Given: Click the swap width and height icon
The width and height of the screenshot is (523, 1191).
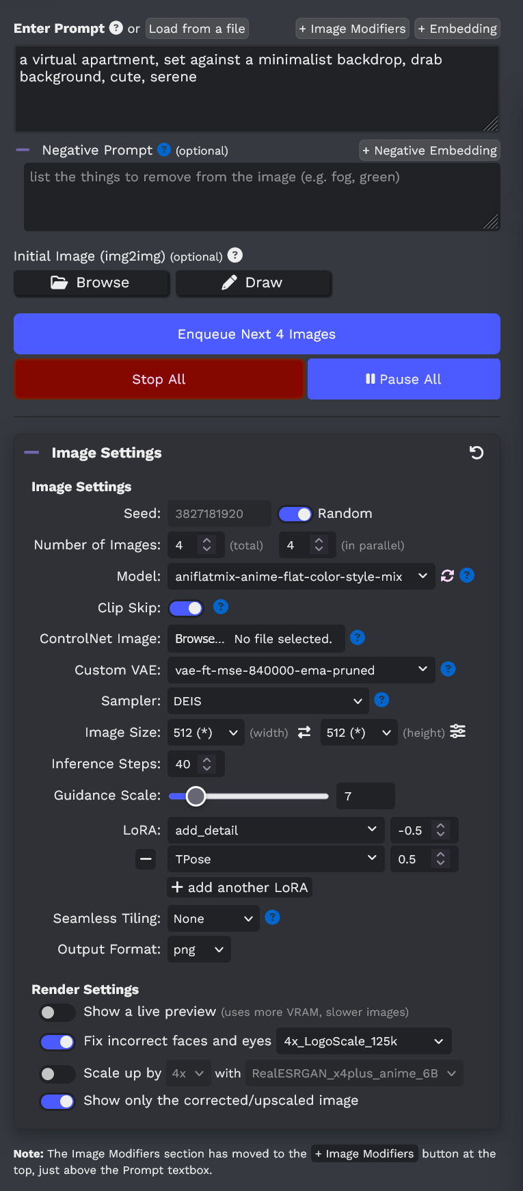Looking at the screenshot, I should (x=304, y=733).
